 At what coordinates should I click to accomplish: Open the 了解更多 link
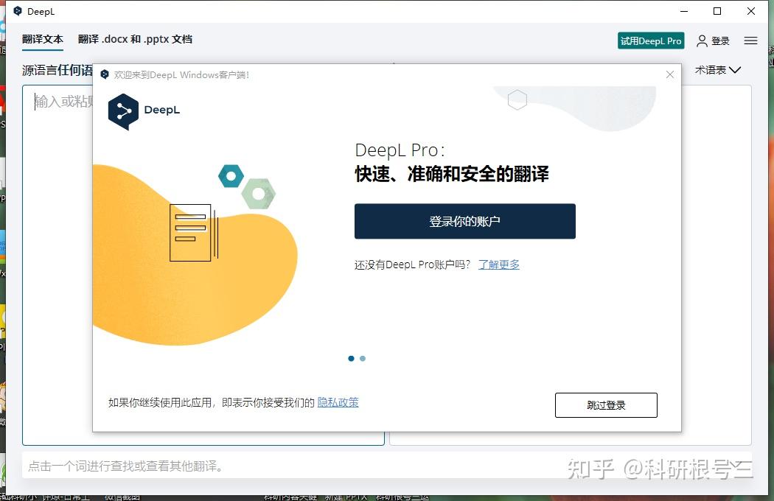[x=498, y=264]
